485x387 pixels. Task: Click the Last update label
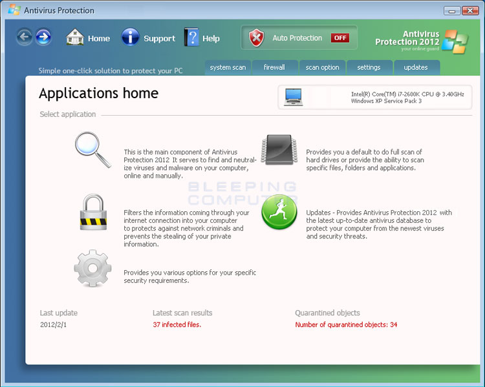tap(59, 313)
